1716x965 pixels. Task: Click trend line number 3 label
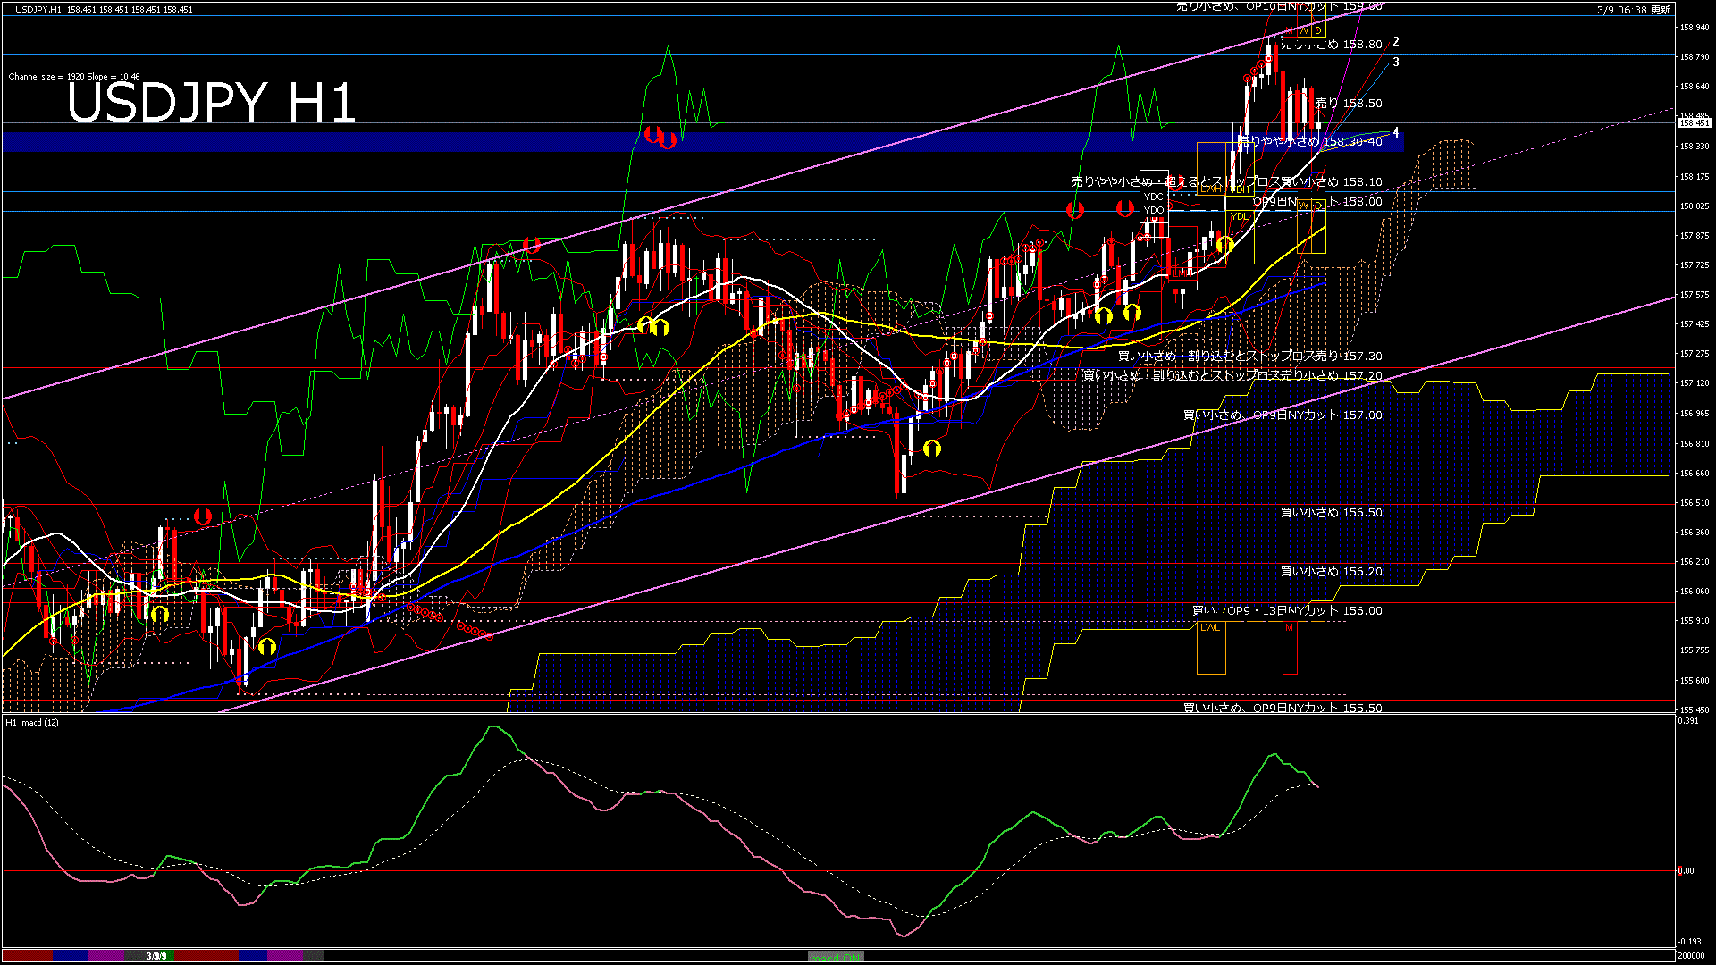pyautogui.click(x=1396, y=63)
